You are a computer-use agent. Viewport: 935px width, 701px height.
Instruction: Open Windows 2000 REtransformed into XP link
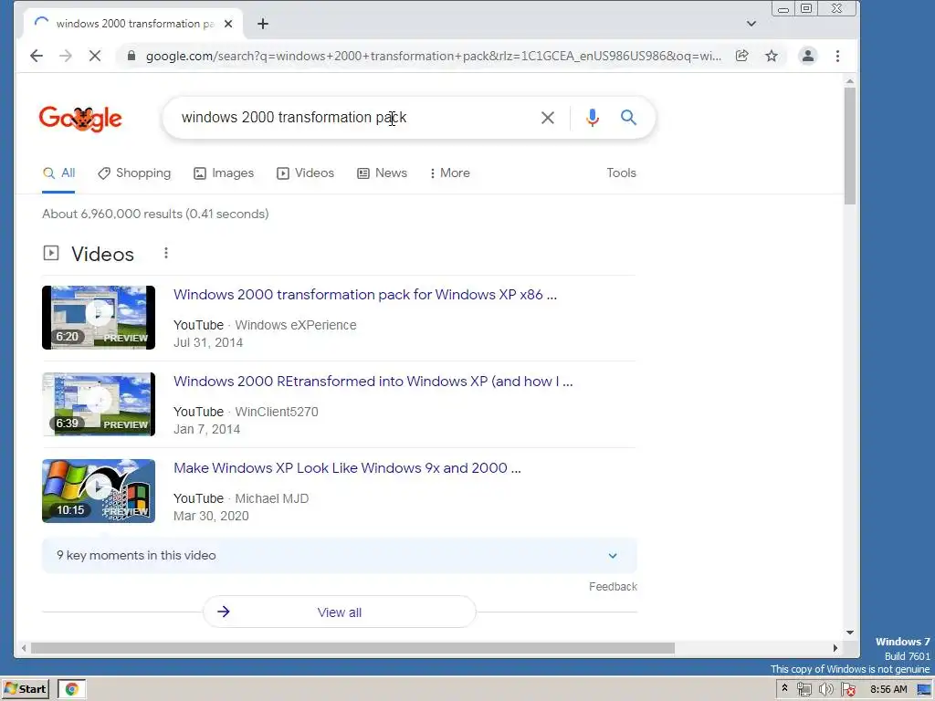(373, 382)
